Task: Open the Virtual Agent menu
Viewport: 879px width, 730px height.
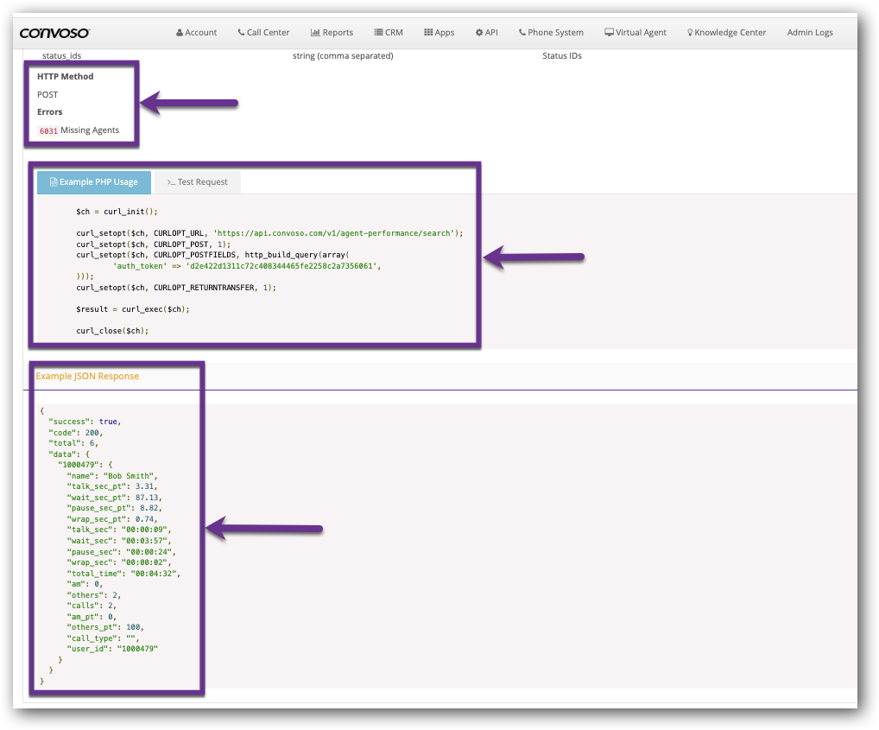Action: [636, 33]
